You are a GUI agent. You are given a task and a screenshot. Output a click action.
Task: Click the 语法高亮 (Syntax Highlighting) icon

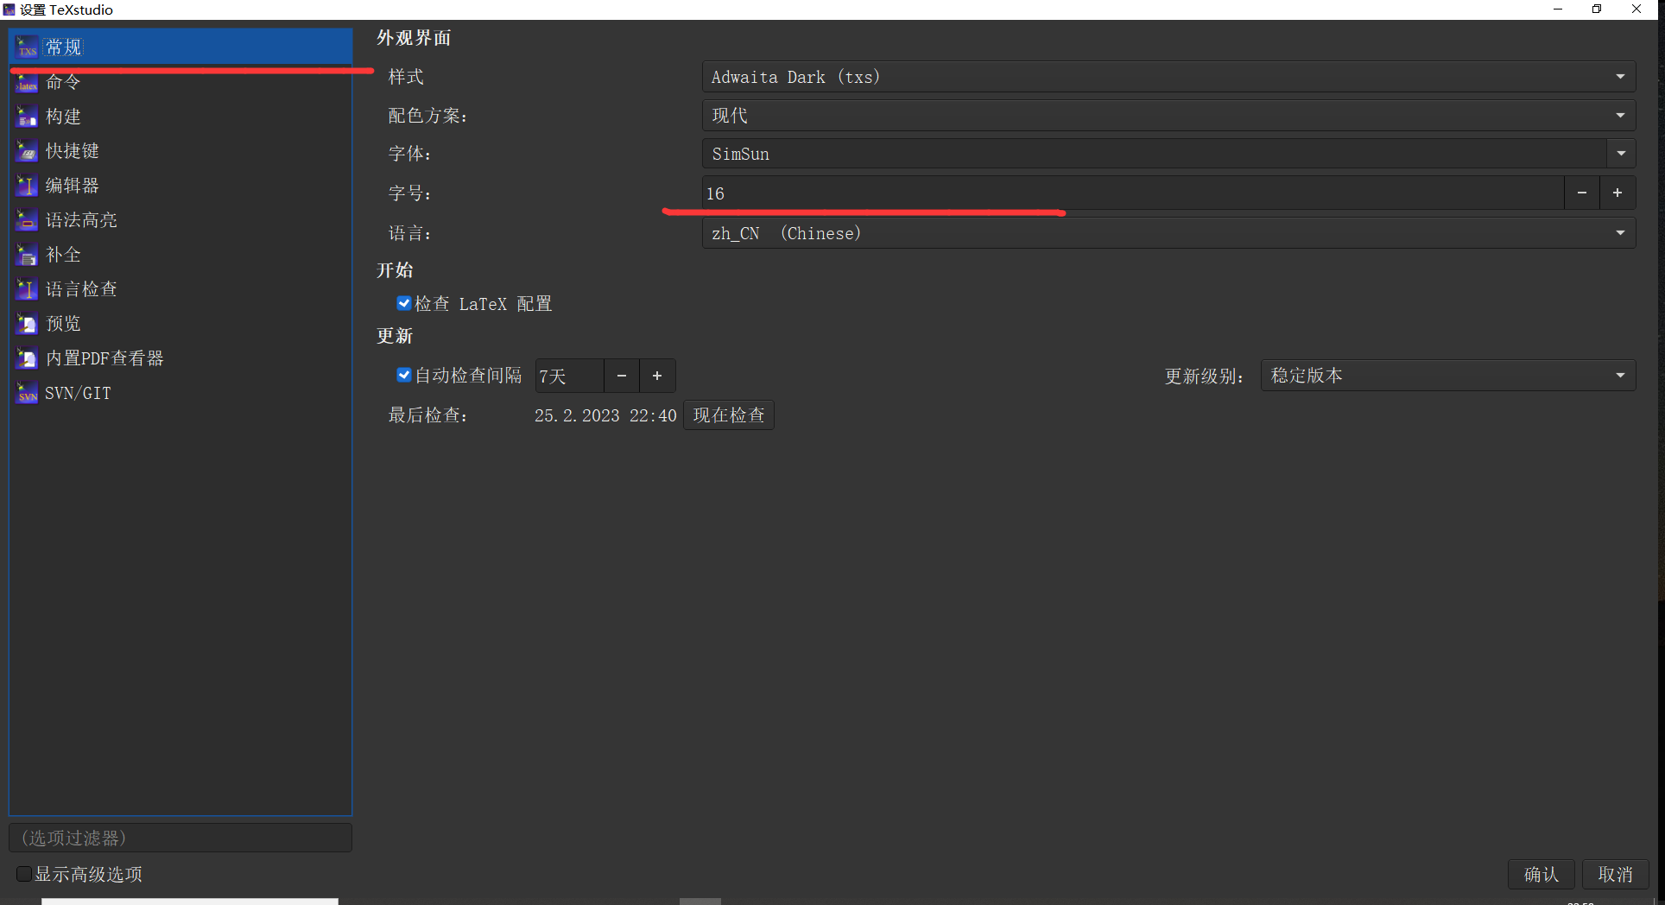coord(28,220)
